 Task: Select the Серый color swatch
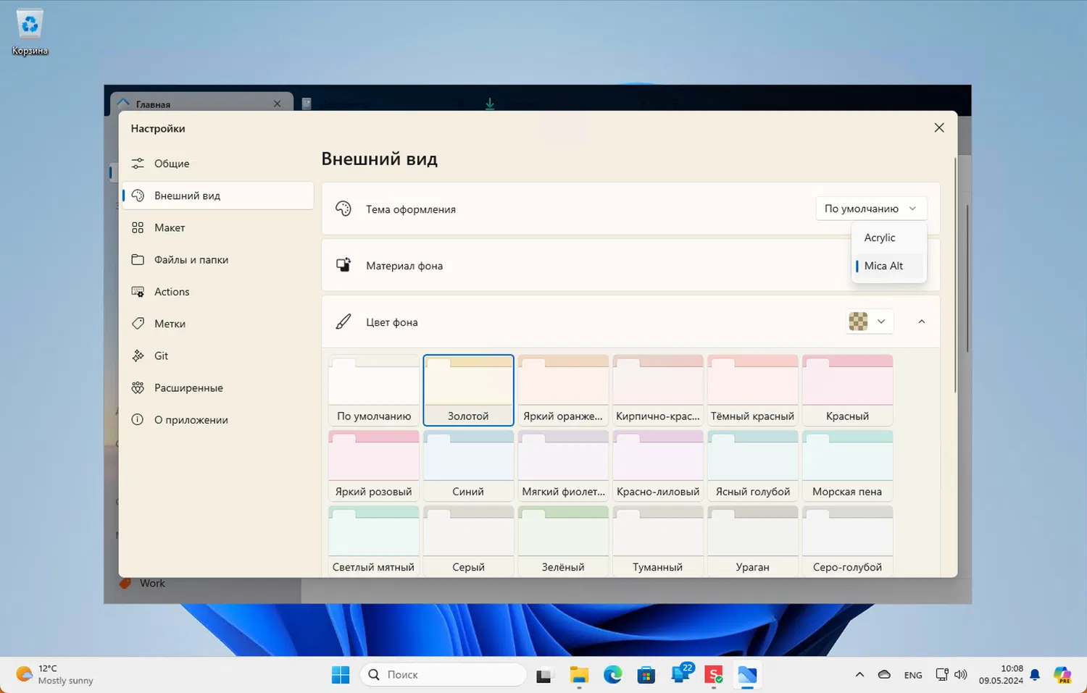coord(469,541)
